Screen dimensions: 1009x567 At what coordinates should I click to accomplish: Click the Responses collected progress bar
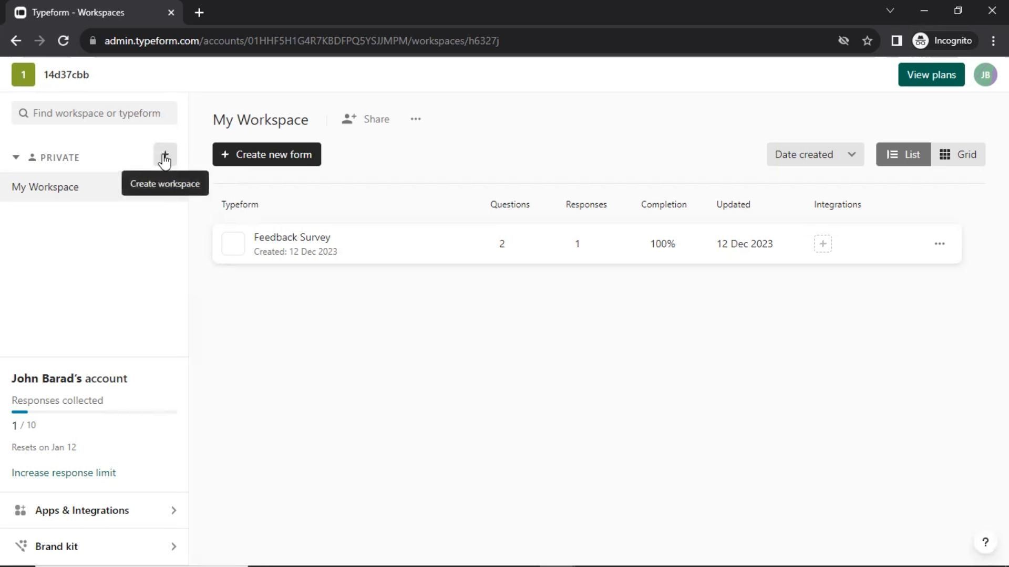pos(95,412)
